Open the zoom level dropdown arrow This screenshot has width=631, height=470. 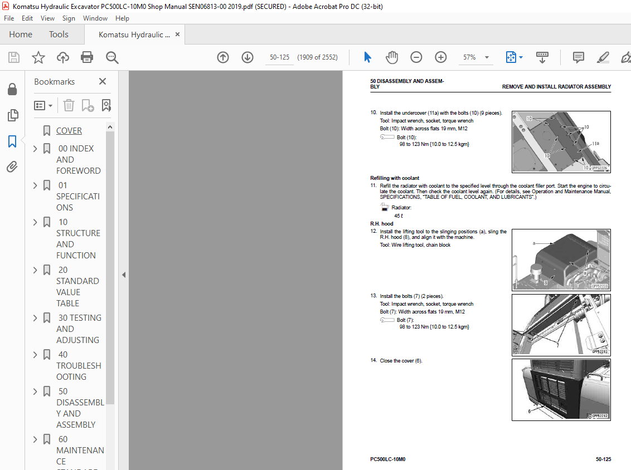click(x=487, y=57)
